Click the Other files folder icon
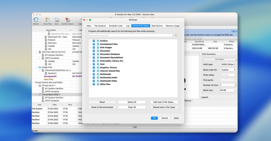 pos(98,84)
